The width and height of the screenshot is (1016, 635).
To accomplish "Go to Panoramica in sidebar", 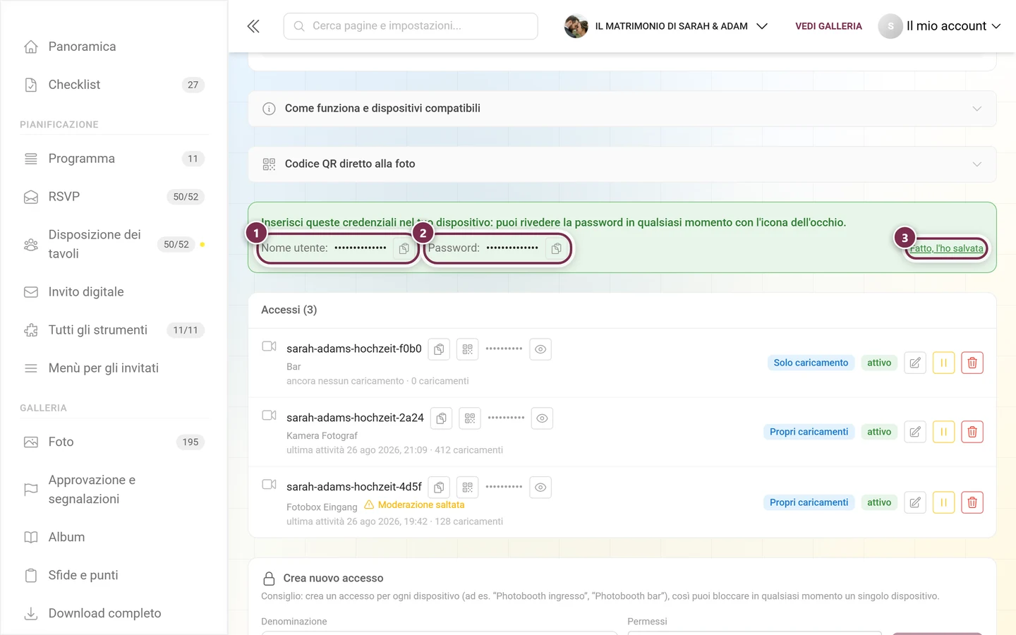I will 114,47.
